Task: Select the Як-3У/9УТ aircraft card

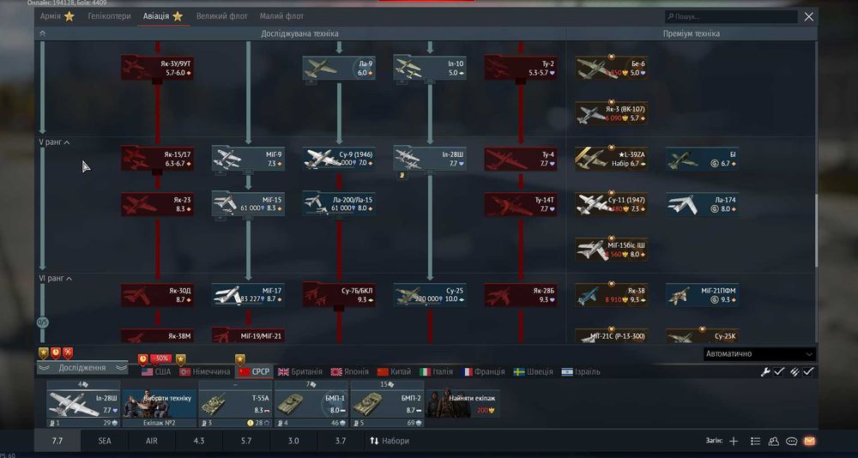Action: click(x=157, y=68)
